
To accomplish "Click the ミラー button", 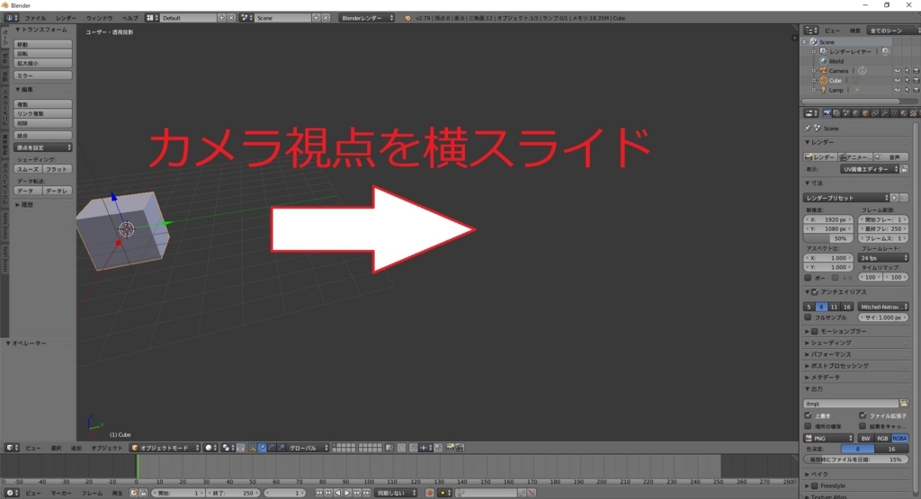I will tap(43, 76).
